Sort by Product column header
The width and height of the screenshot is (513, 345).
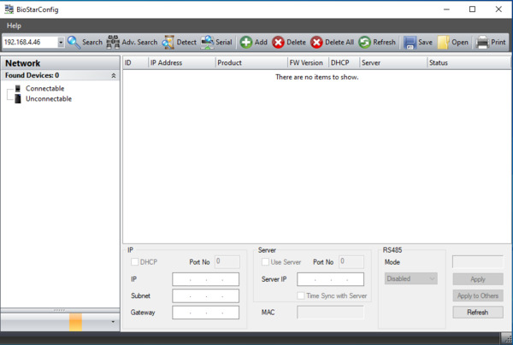(251, 62)
